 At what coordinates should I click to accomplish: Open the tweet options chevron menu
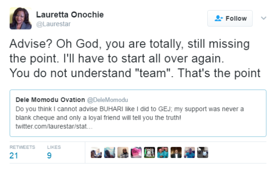coord(264,18)
